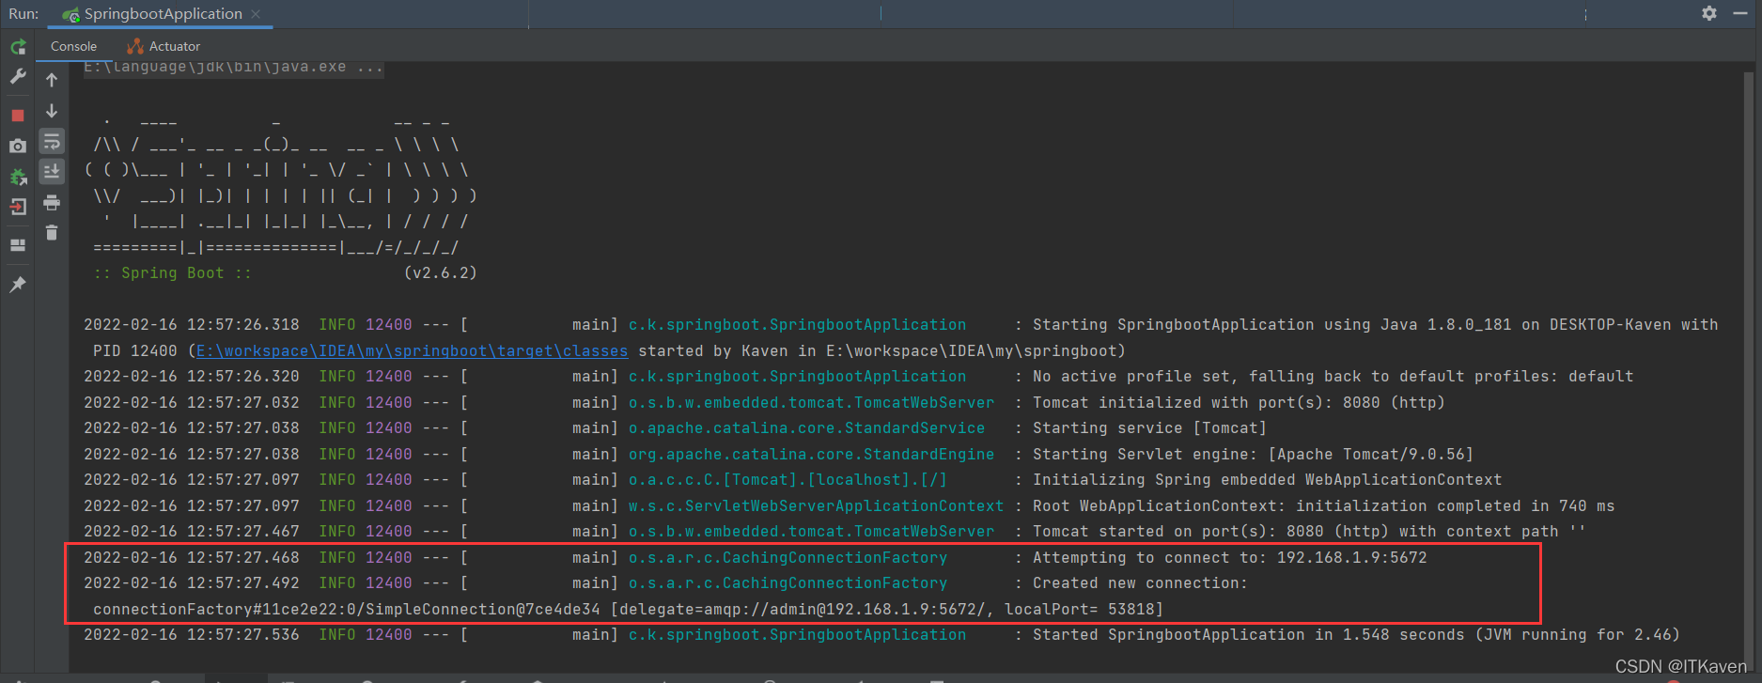Viewport: 1762px width, 683px height.
Task: Click "Starting SpringbootApplication using Java 1.8.0_181" message
Action: point(1271,325)
